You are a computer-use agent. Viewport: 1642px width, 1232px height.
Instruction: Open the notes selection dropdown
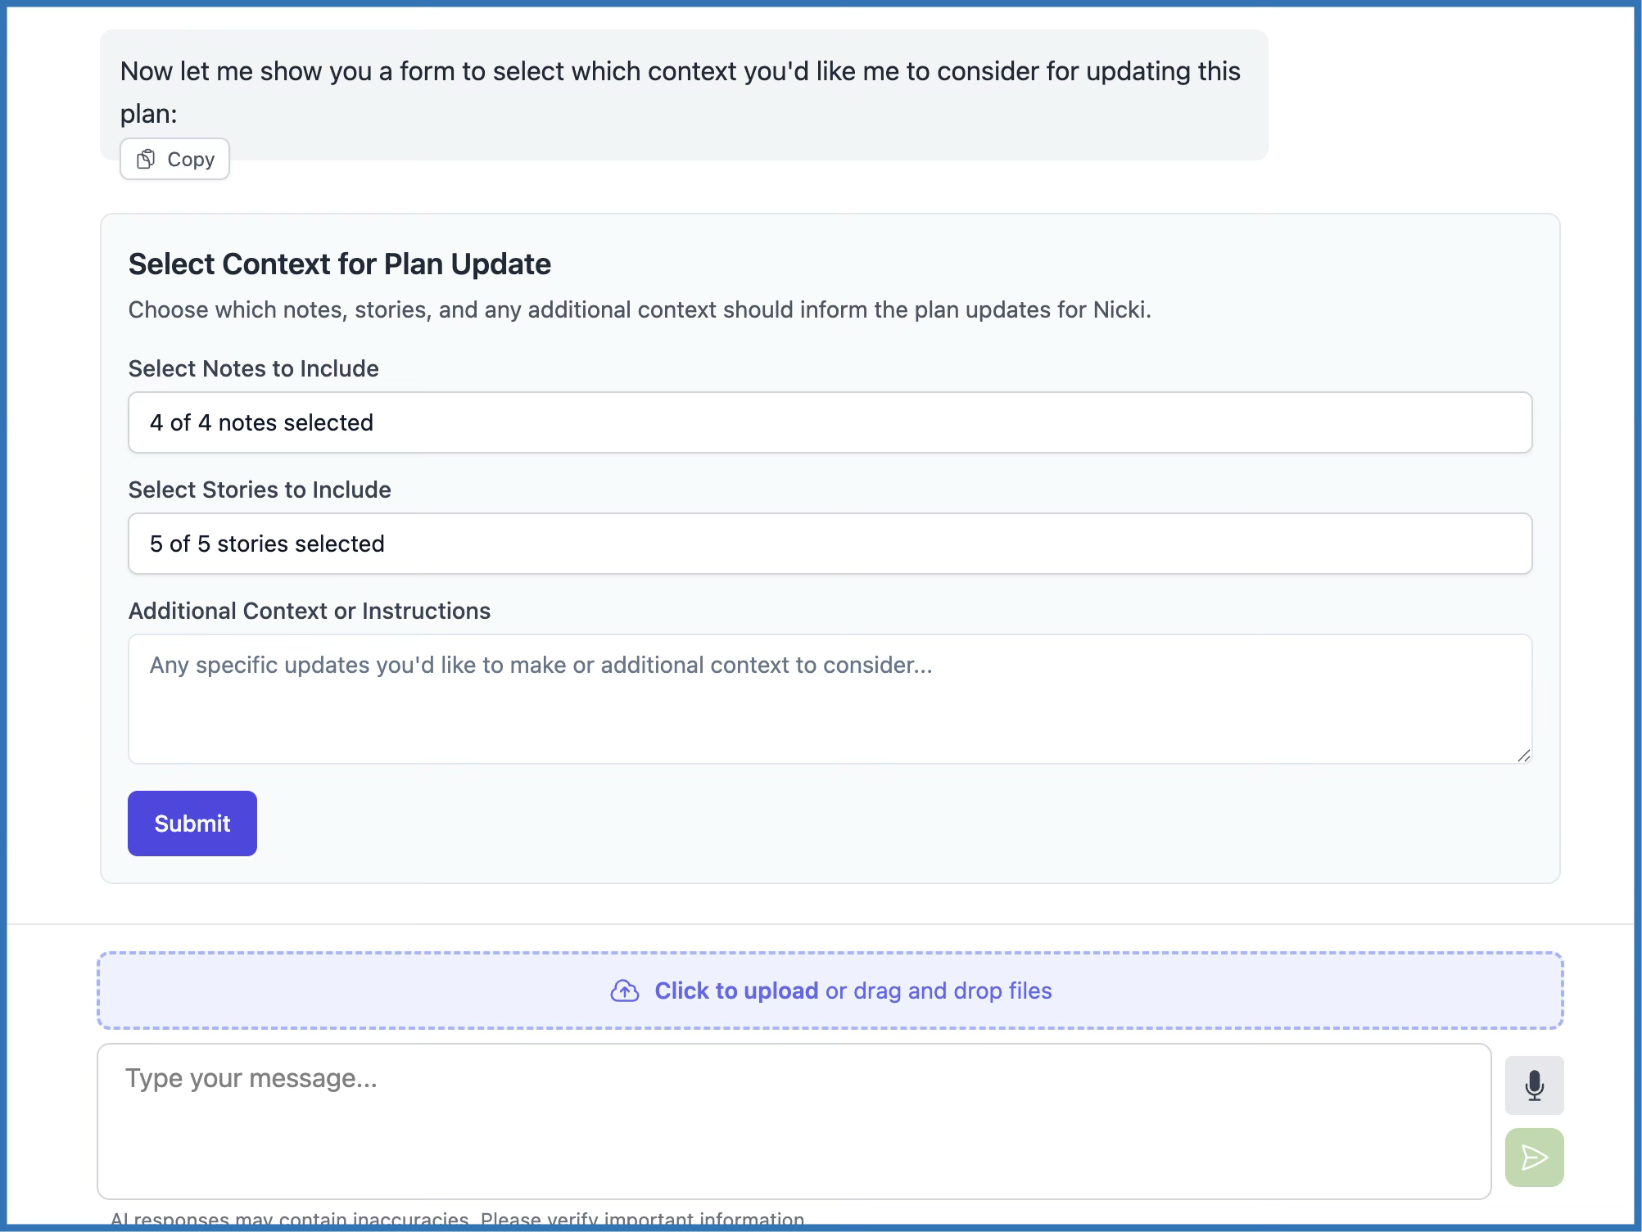830,422
